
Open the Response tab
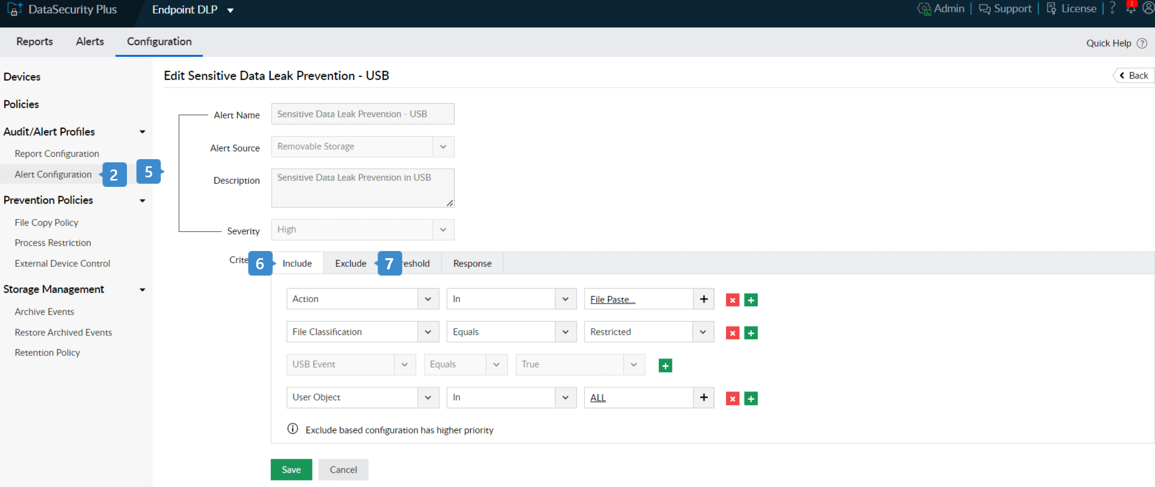472,263
